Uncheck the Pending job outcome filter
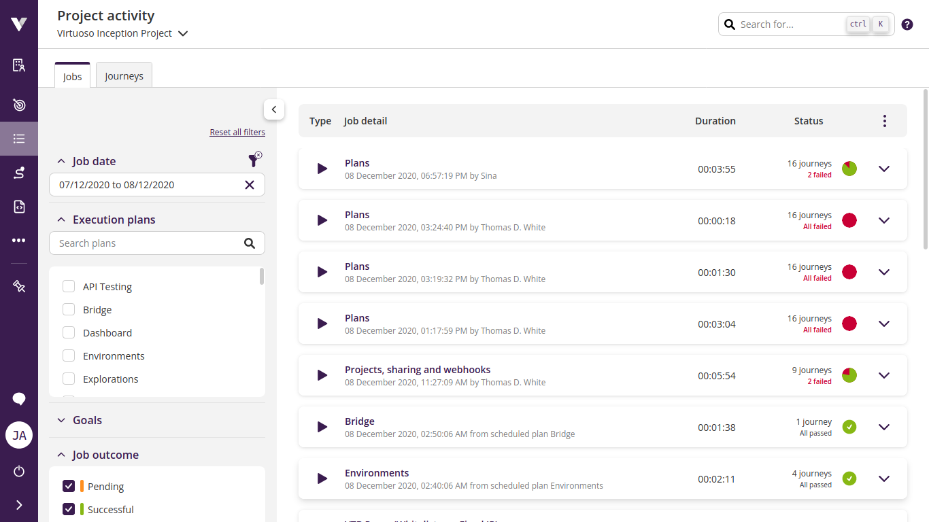Viewport: 929px width, 522px height. pyautogui.click(x=68, y=486)
